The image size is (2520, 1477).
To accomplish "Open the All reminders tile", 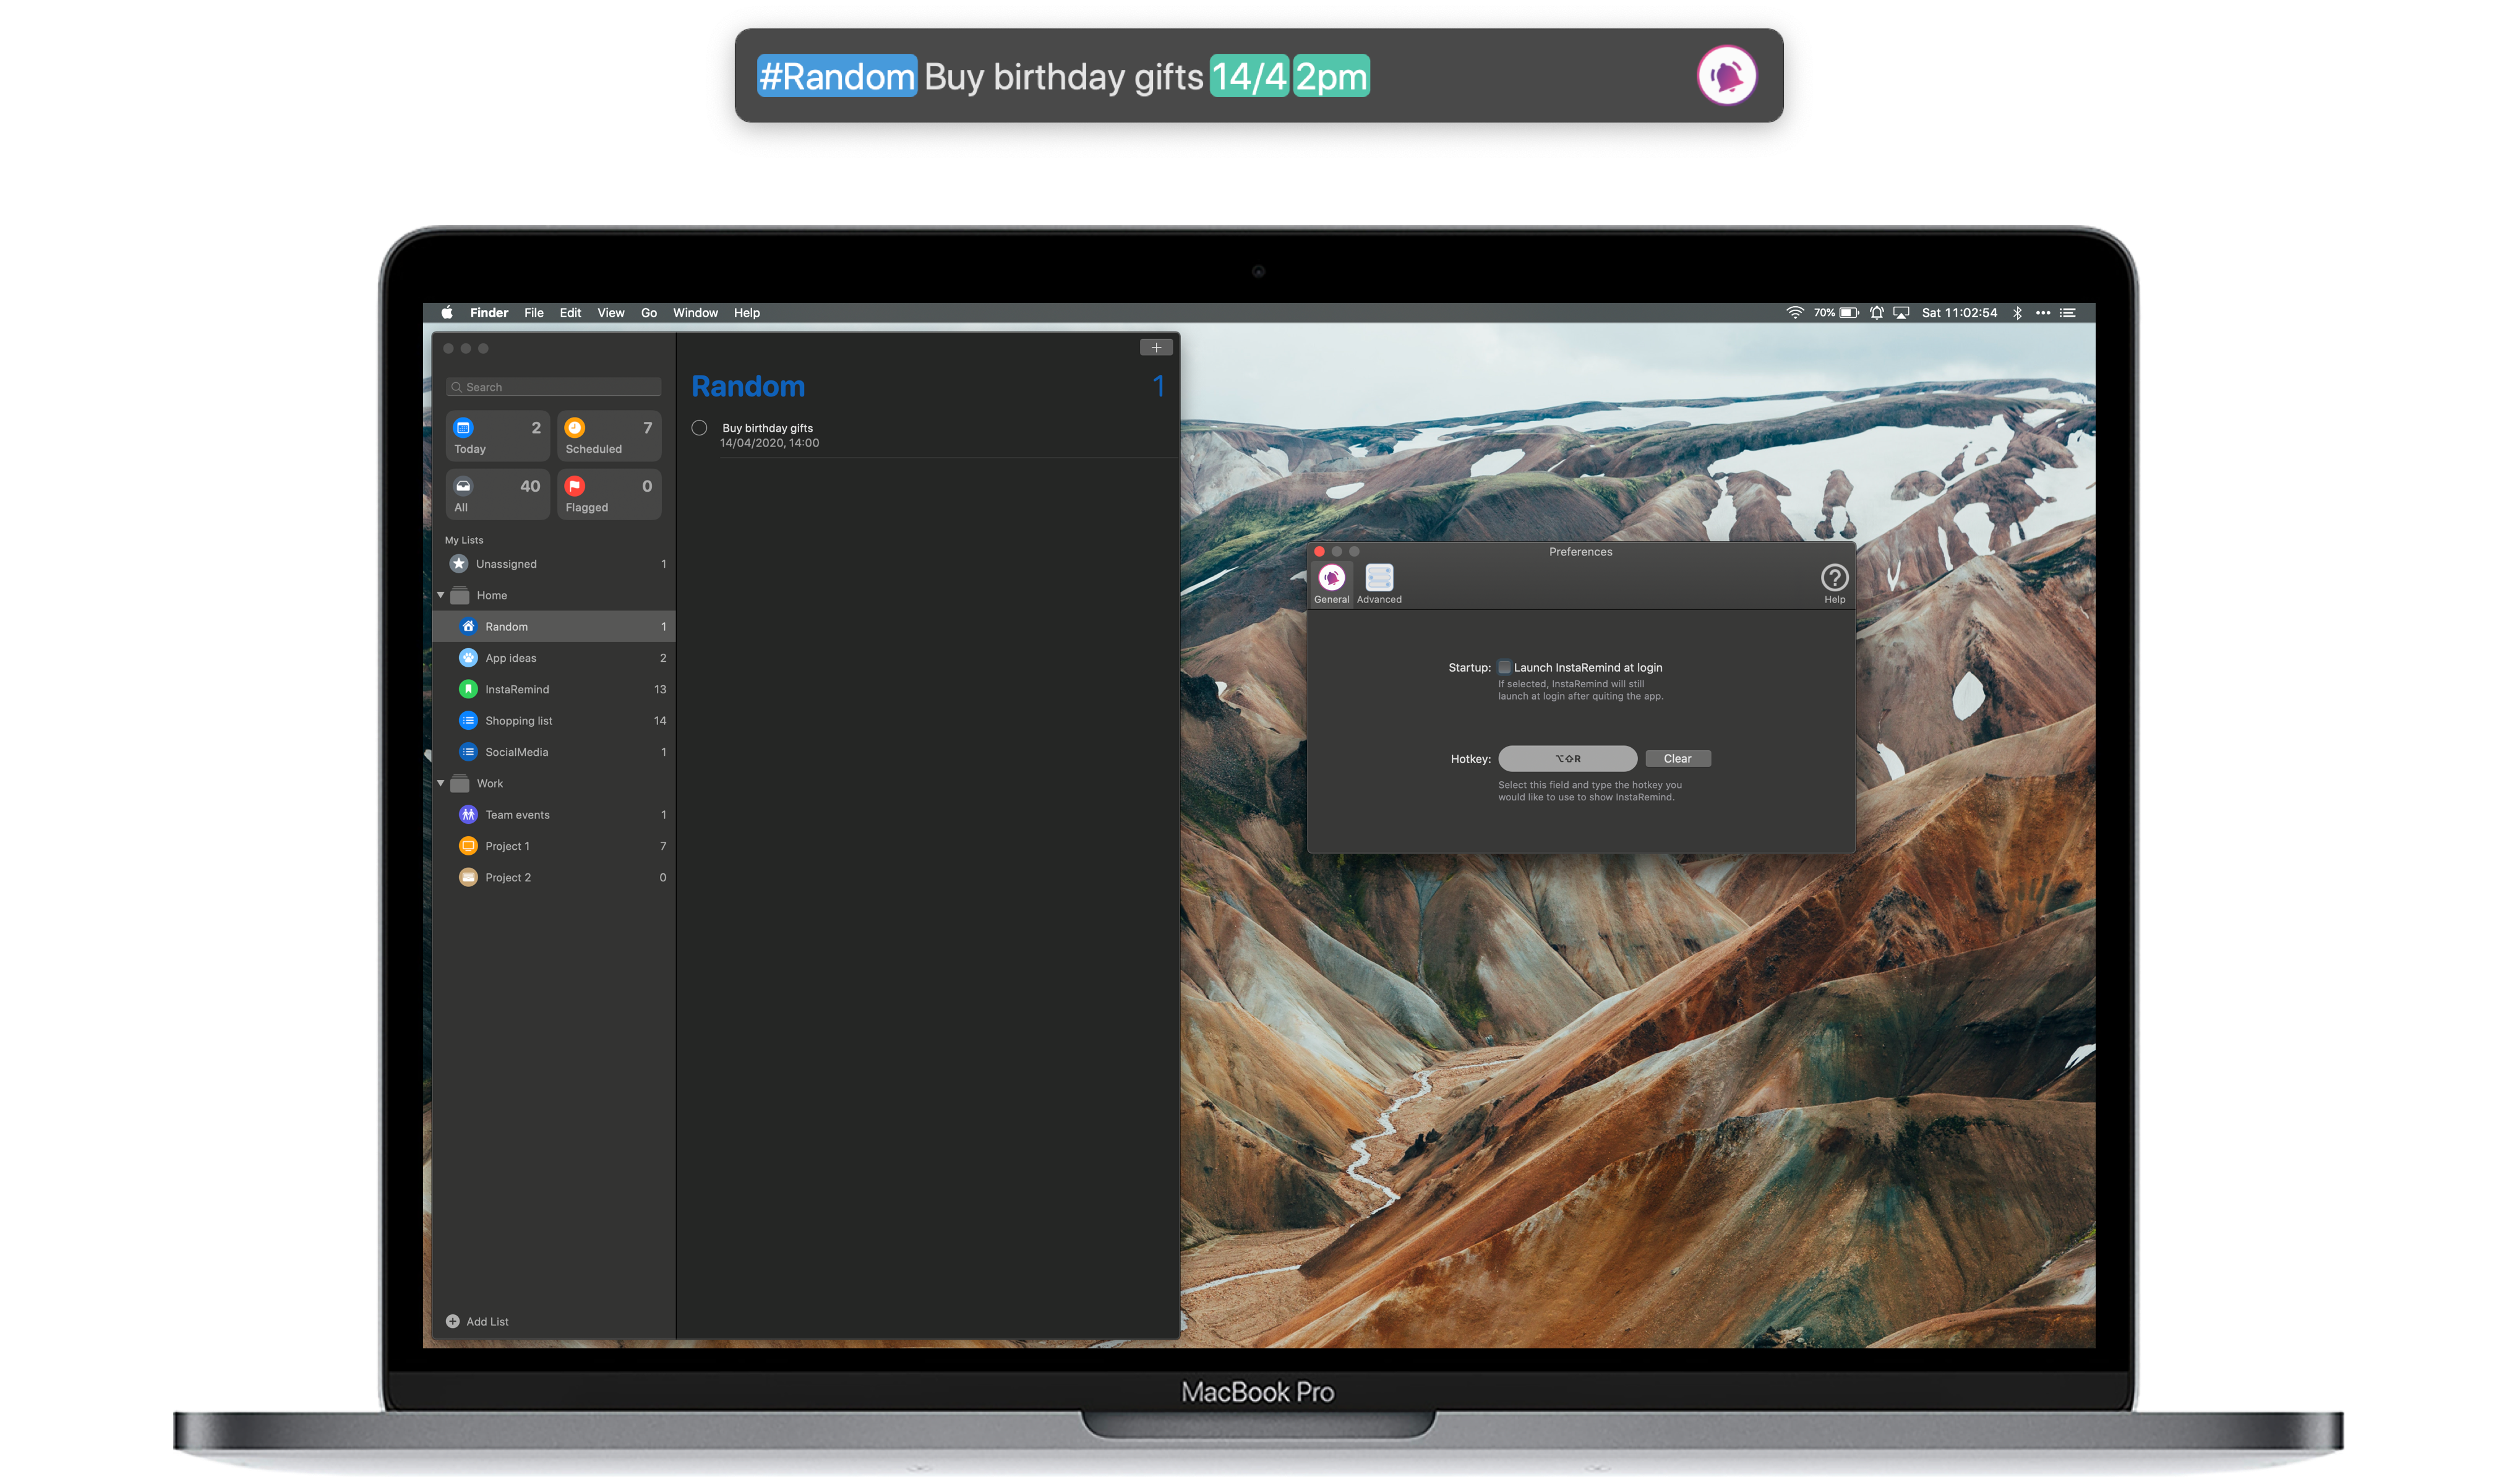I will pos(498,494).
